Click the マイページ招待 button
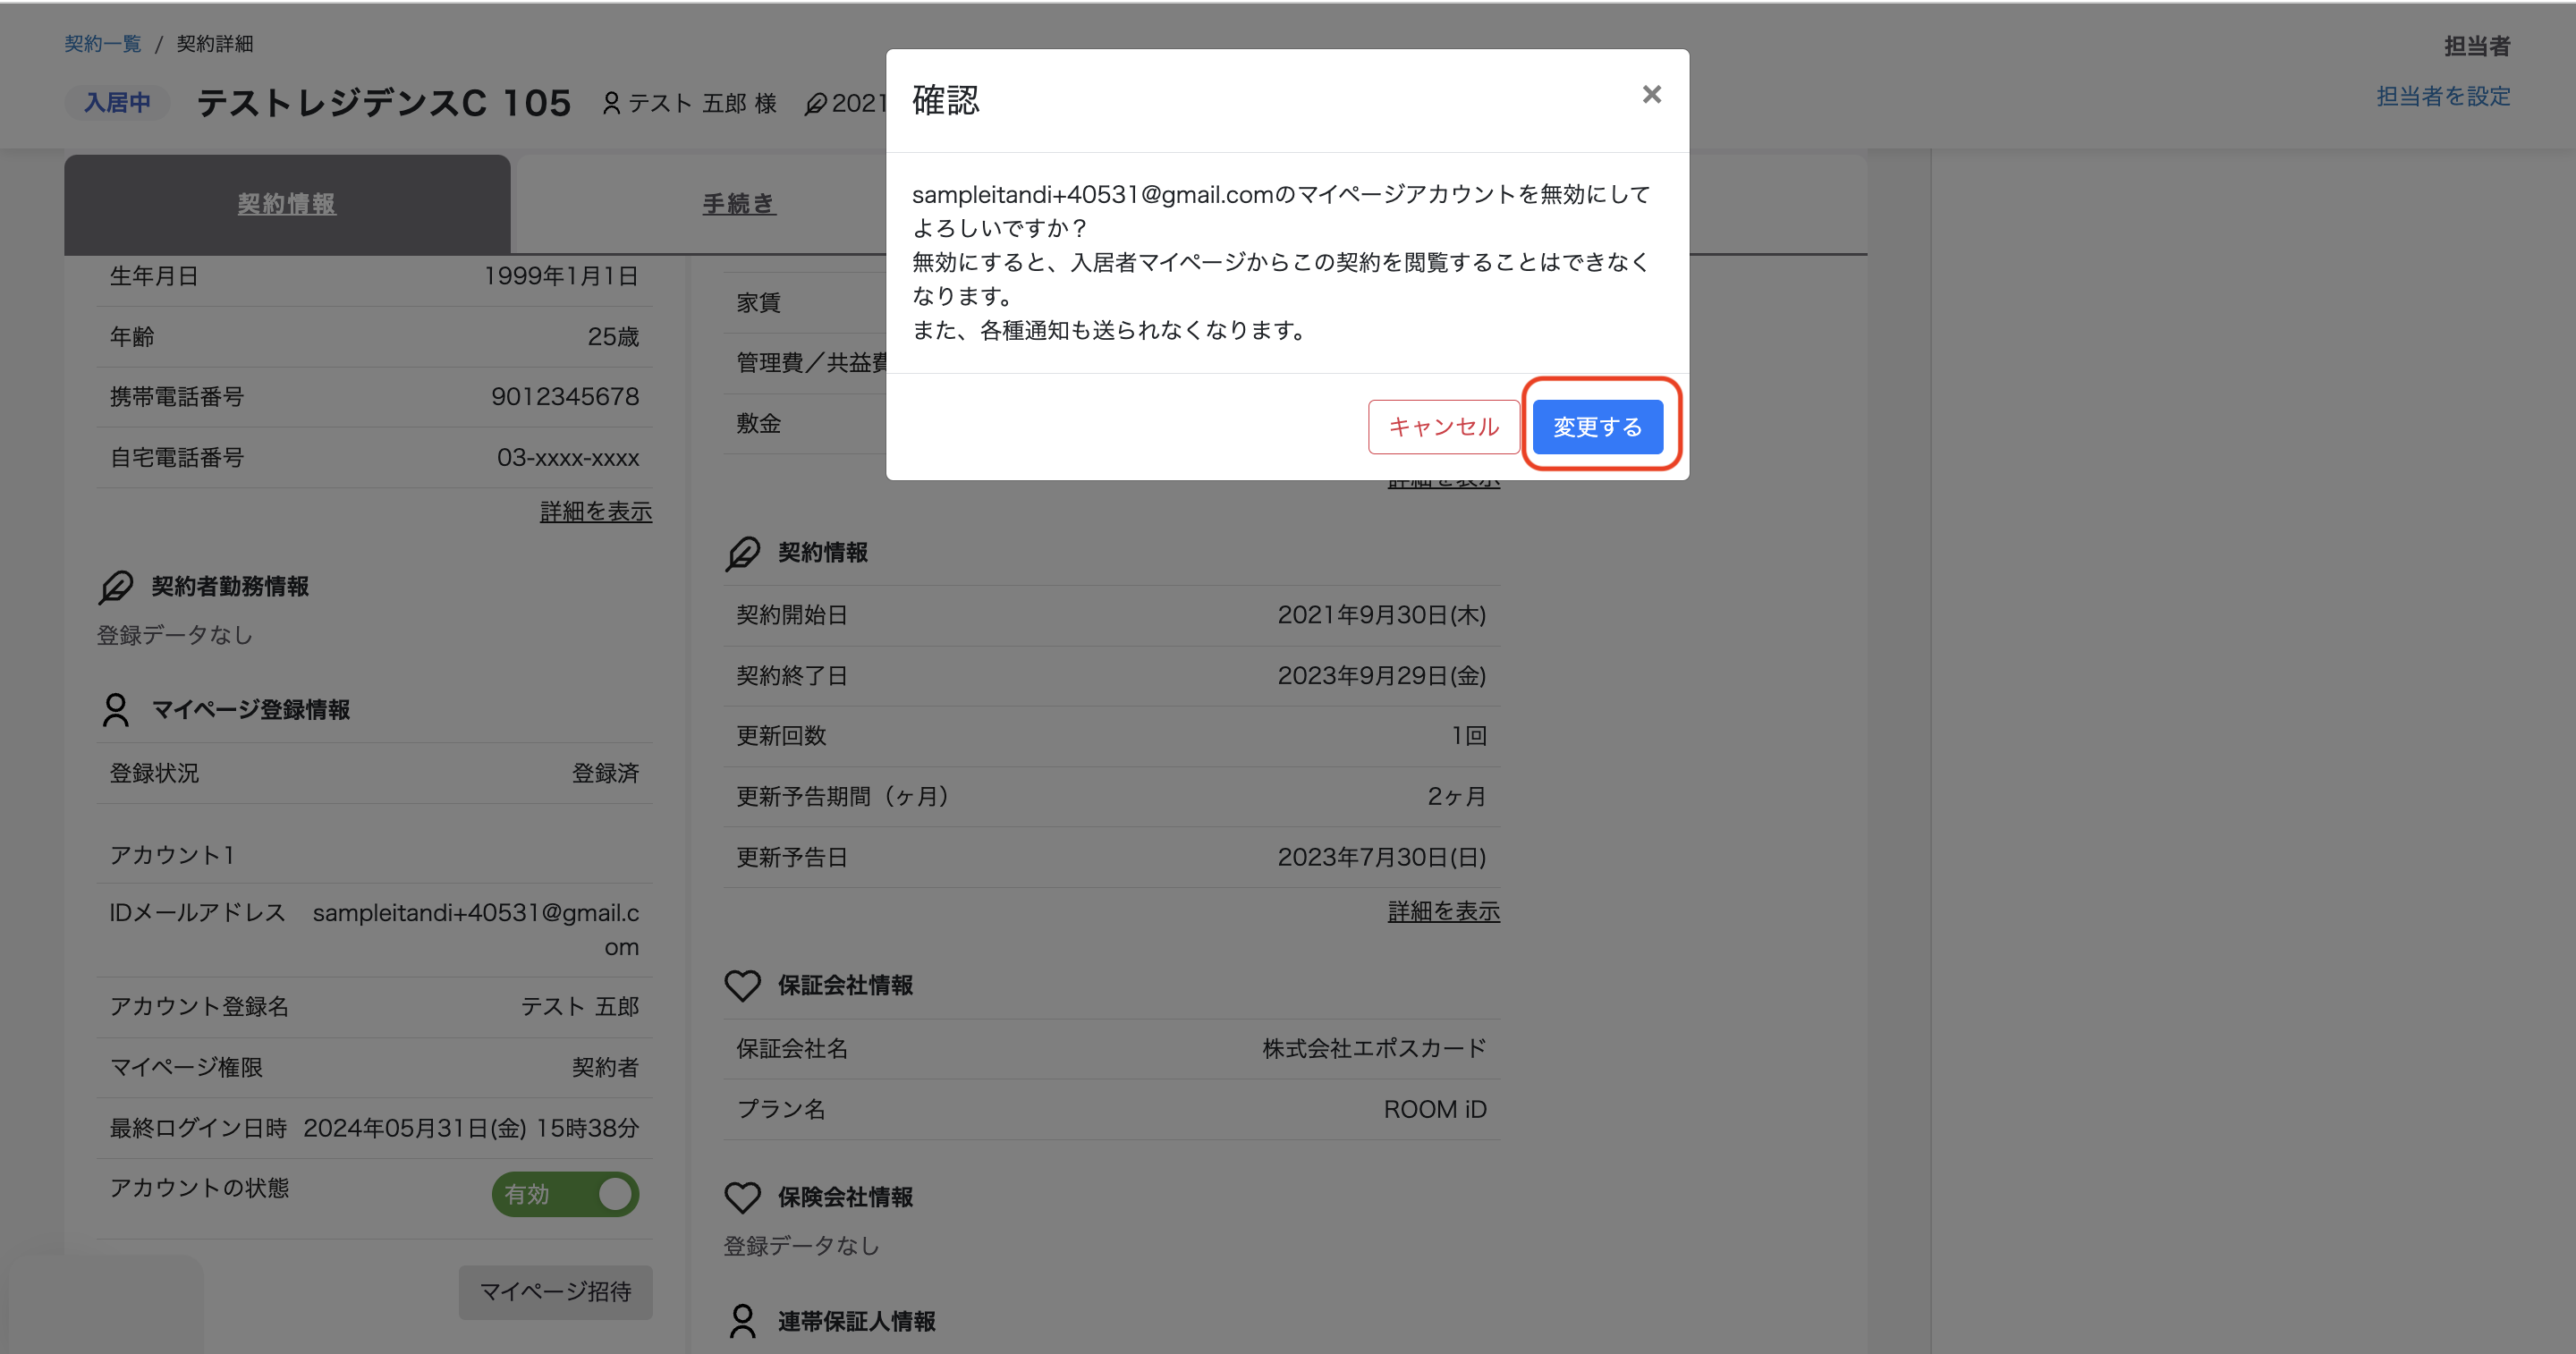This screenshot has width=2576, height=1354. pos(555,1292)
